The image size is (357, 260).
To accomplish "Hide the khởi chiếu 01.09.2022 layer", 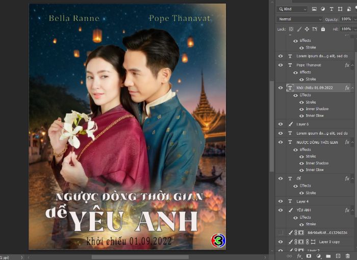I will [280, 88].
